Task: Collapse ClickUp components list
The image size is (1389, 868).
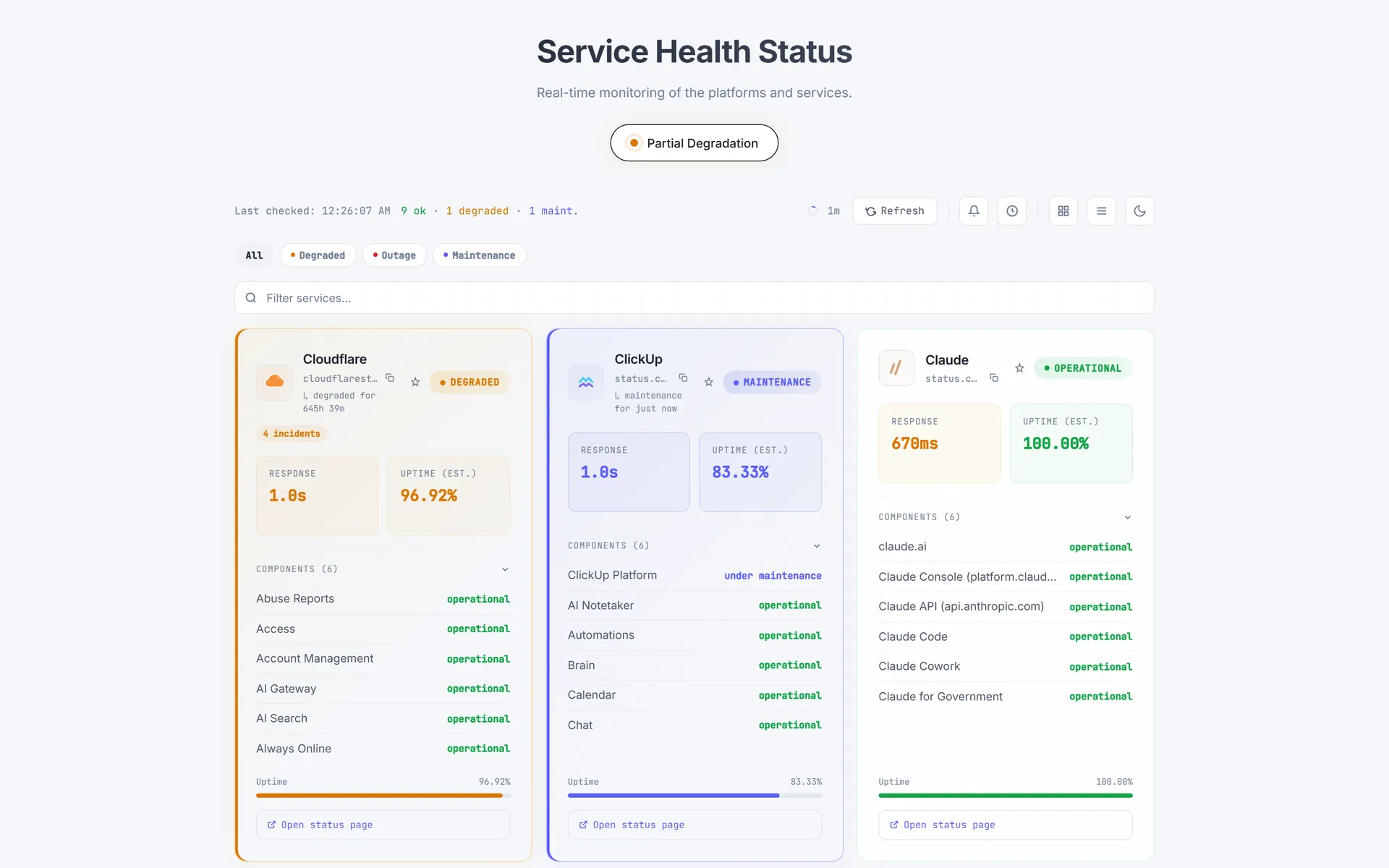Action: [x=817, y=546]
